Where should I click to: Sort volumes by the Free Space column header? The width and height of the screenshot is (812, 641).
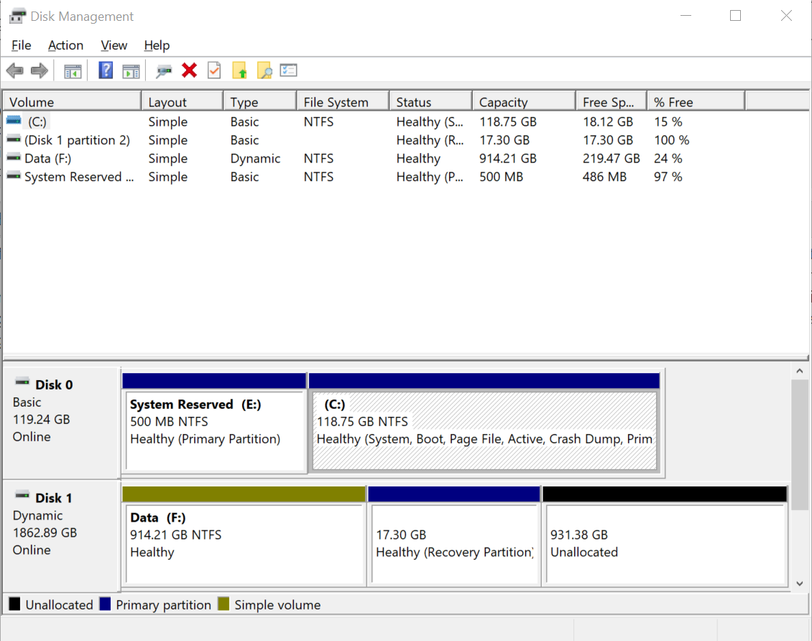610,101
